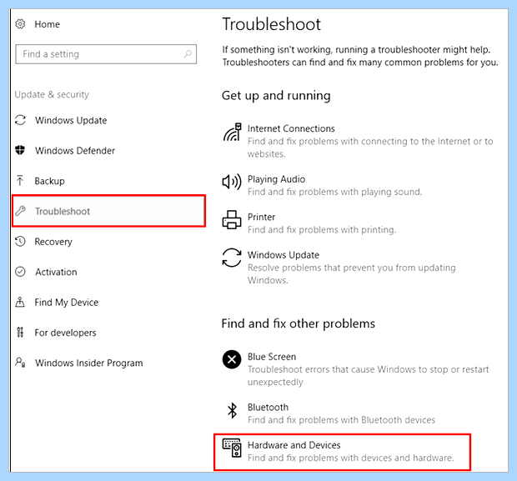Click 'Resolve problems that prevent you from updating' text
The height and width of the screenshot is (481, 517).
pos(352,268)
